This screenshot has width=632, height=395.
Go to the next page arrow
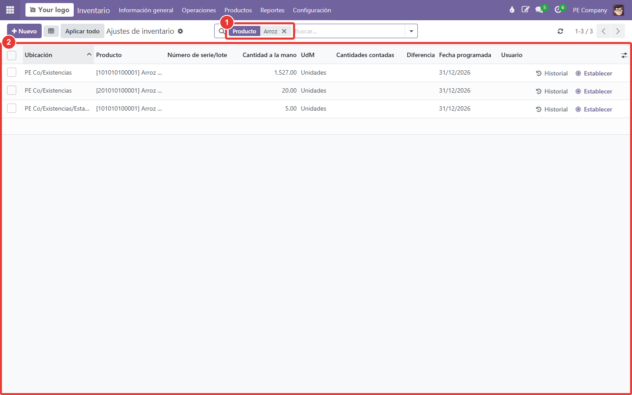point(618,31)
